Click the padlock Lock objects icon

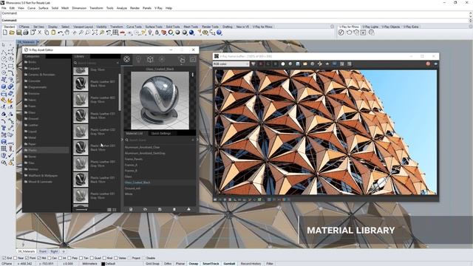(x=157, y=33)
